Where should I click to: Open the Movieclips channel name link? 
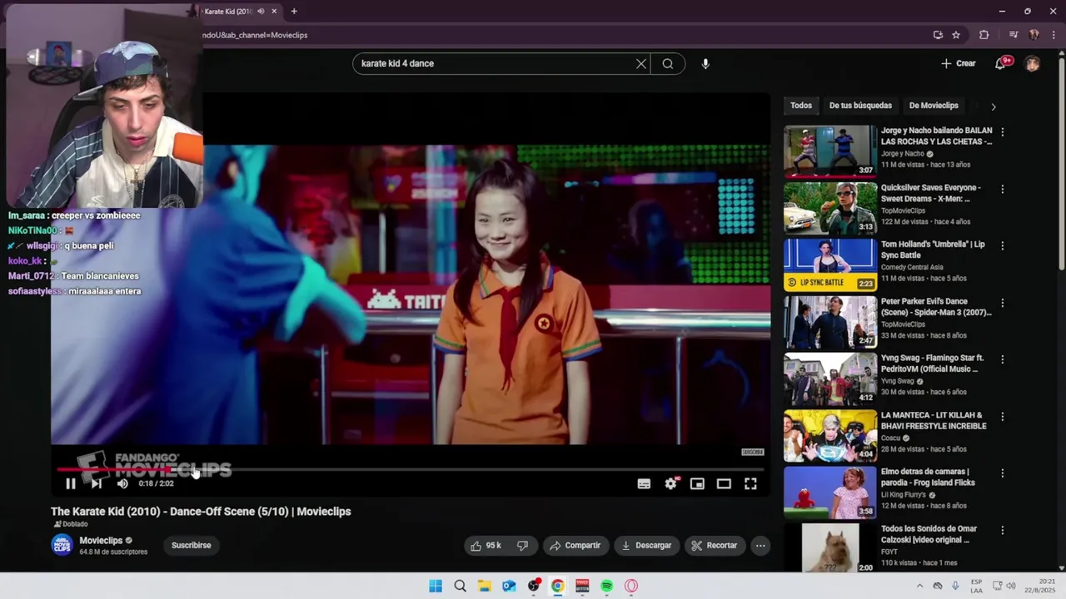tap(101, 541)
